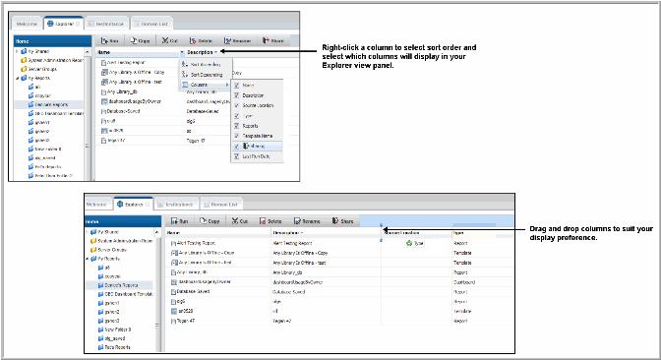The height and width of the screenshot is (360, 661).
Task: Click globe icon on lower Explorer tab
Action: point(120,204)
